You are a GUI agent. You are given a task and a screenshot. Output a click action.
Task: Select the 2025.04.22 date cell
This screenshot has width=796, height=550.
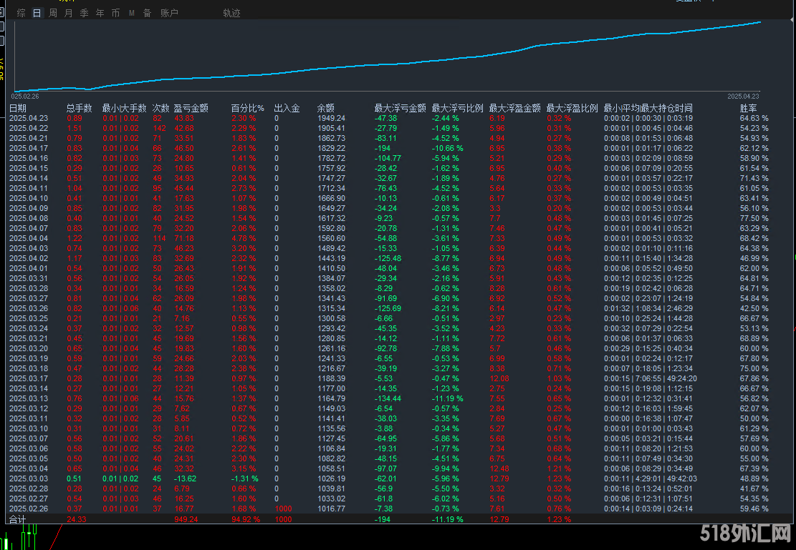pos(29,128)
